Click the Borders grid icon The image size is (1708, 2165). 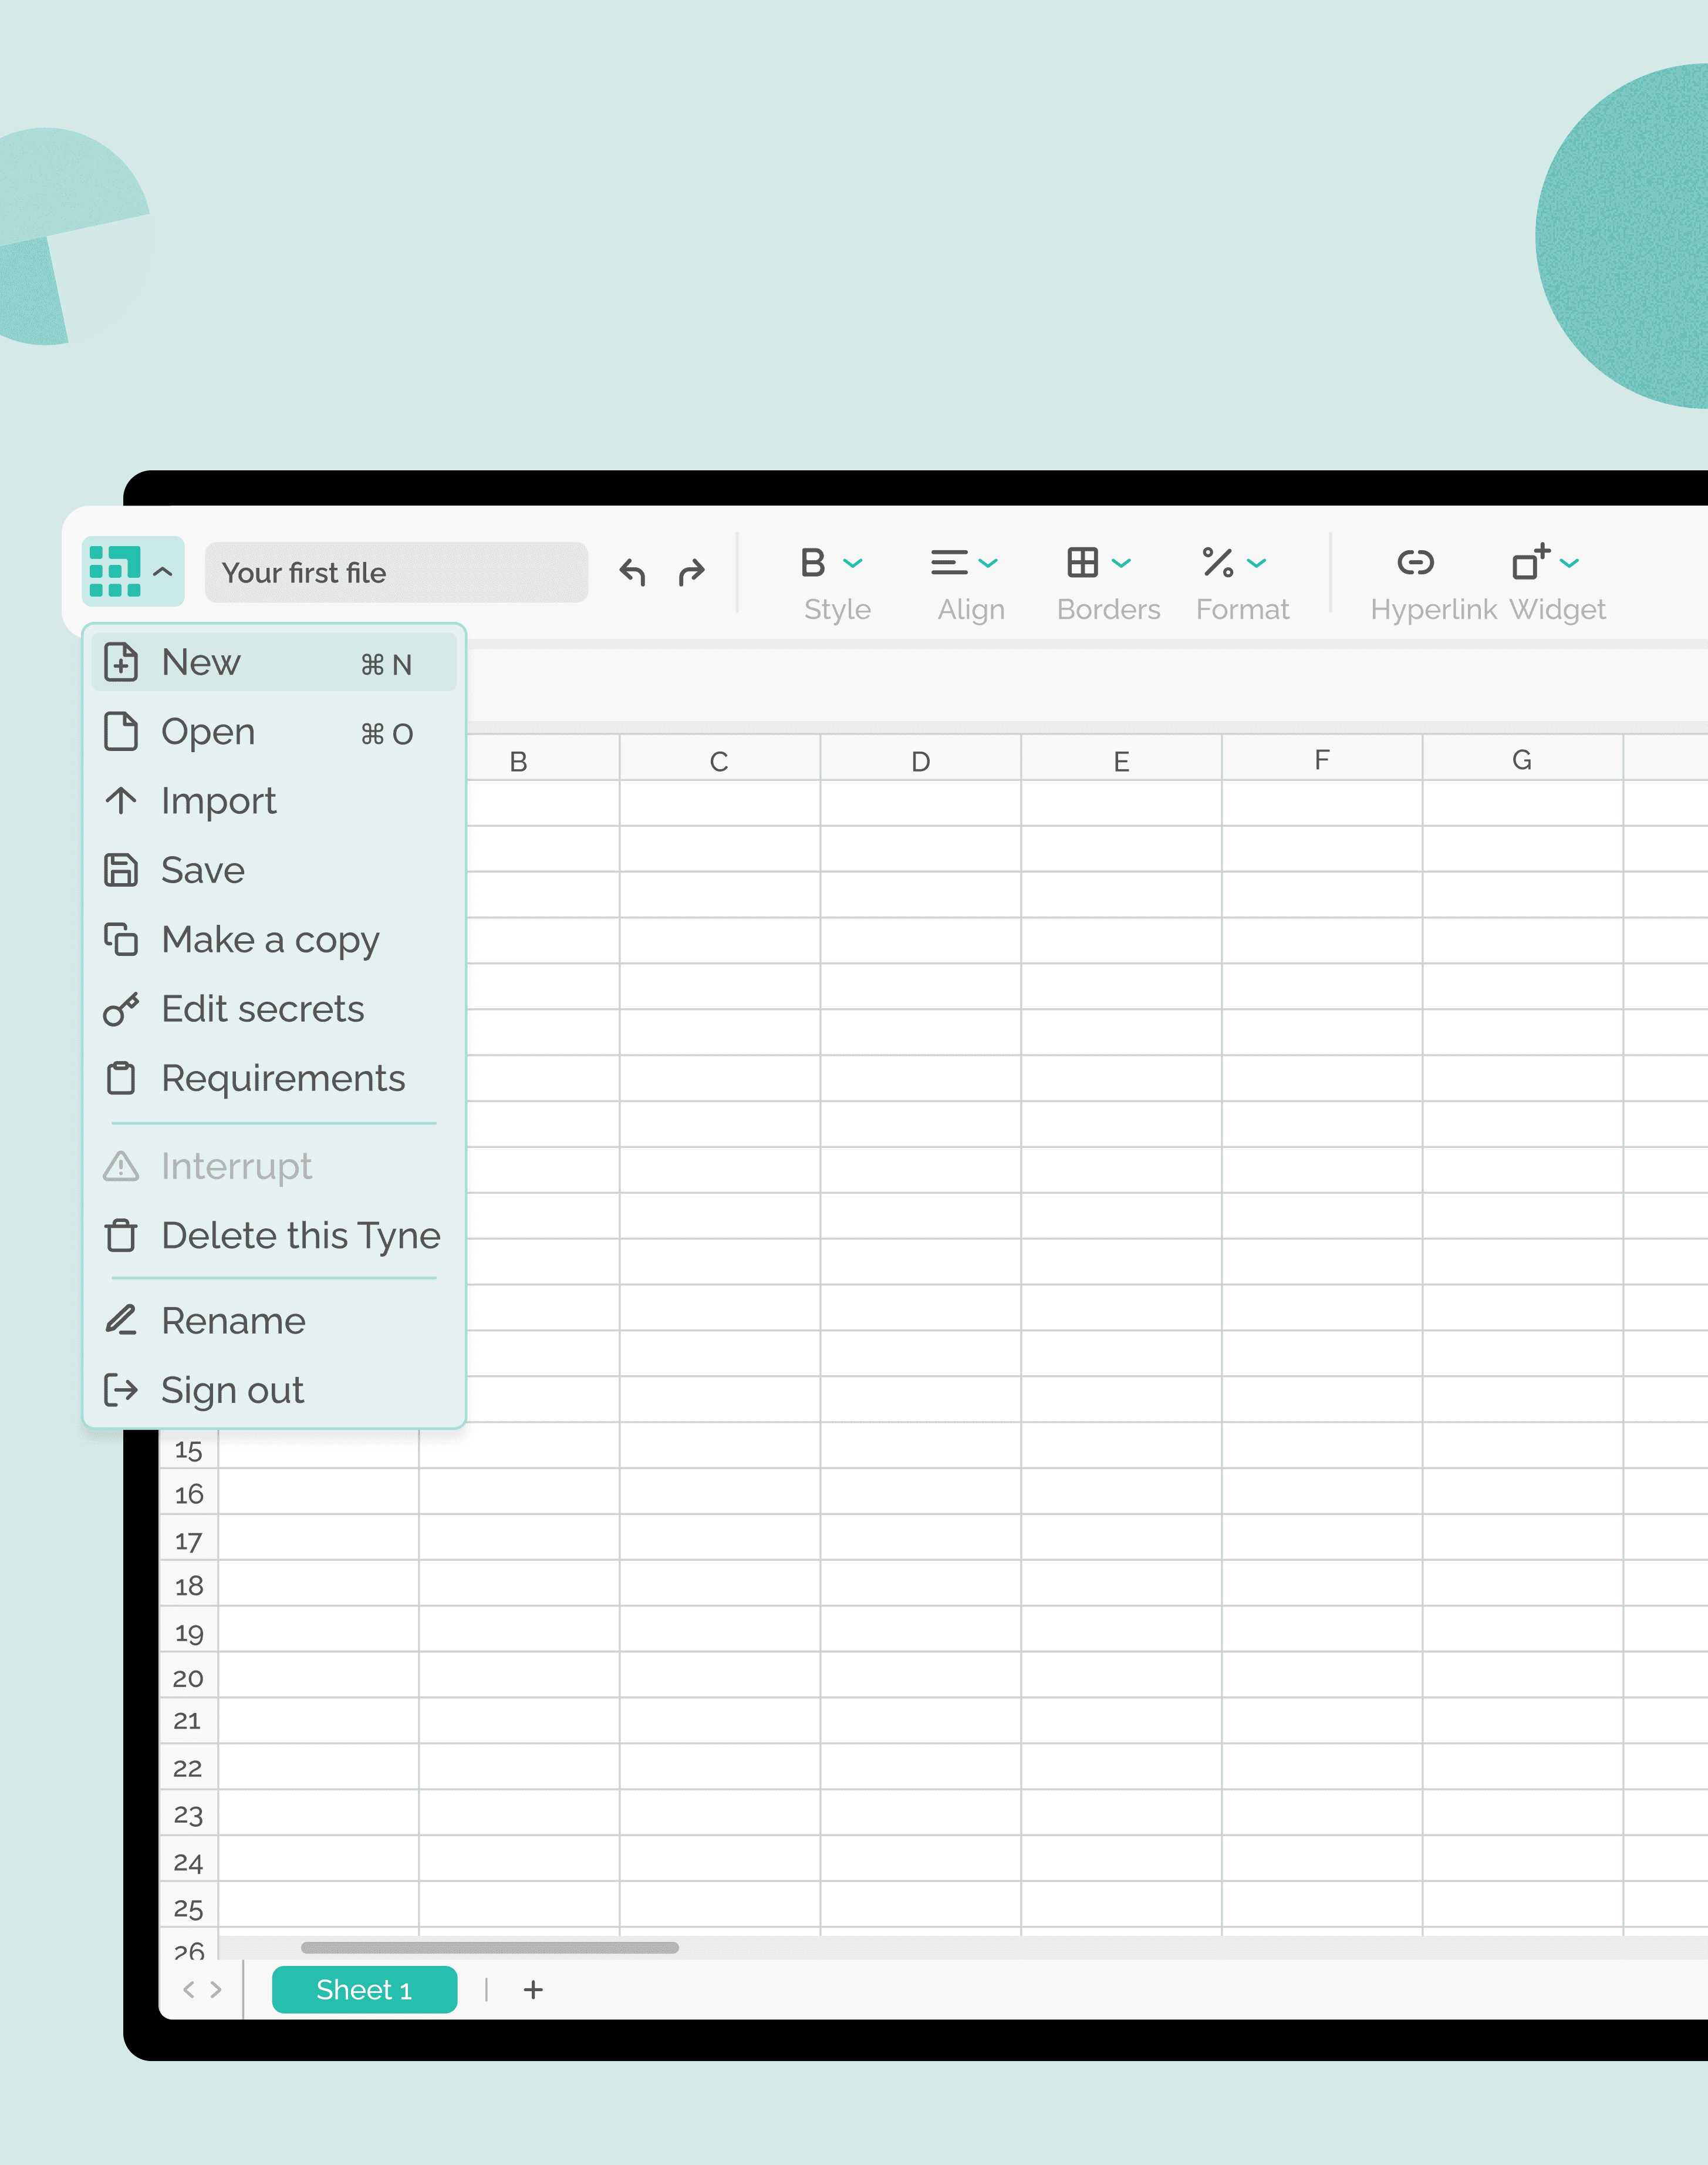coord(1082,563)
